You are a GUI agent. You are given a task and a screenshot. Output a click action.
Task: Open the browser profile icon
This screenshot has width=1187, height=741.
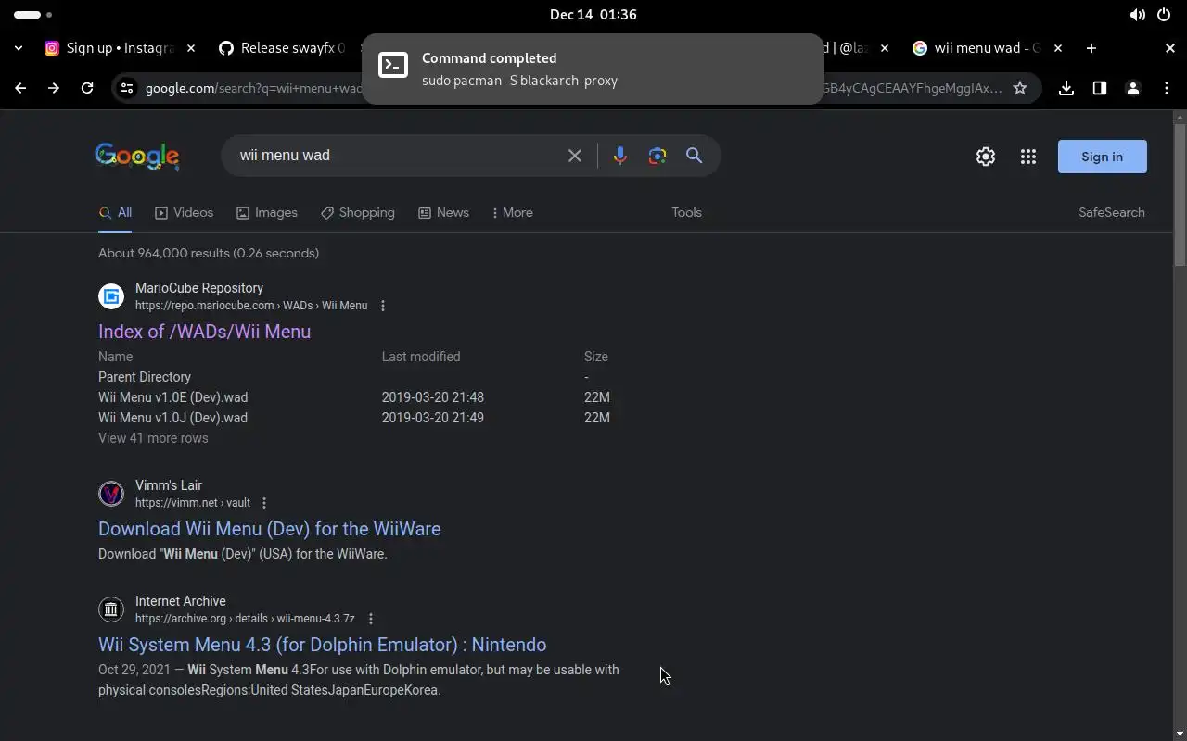1133,88
